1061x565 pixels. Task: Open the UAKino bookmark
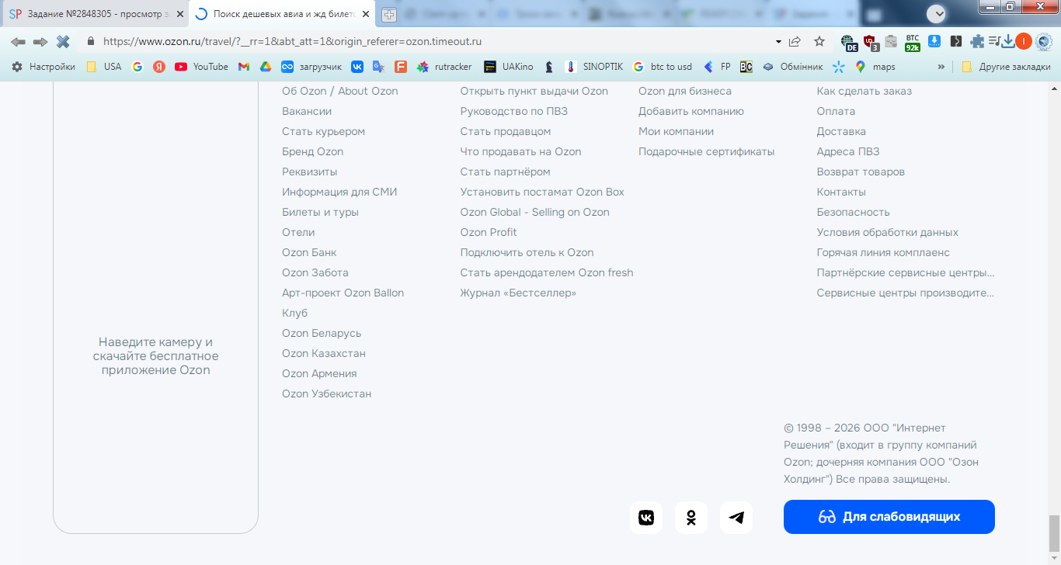coord(509,67)
